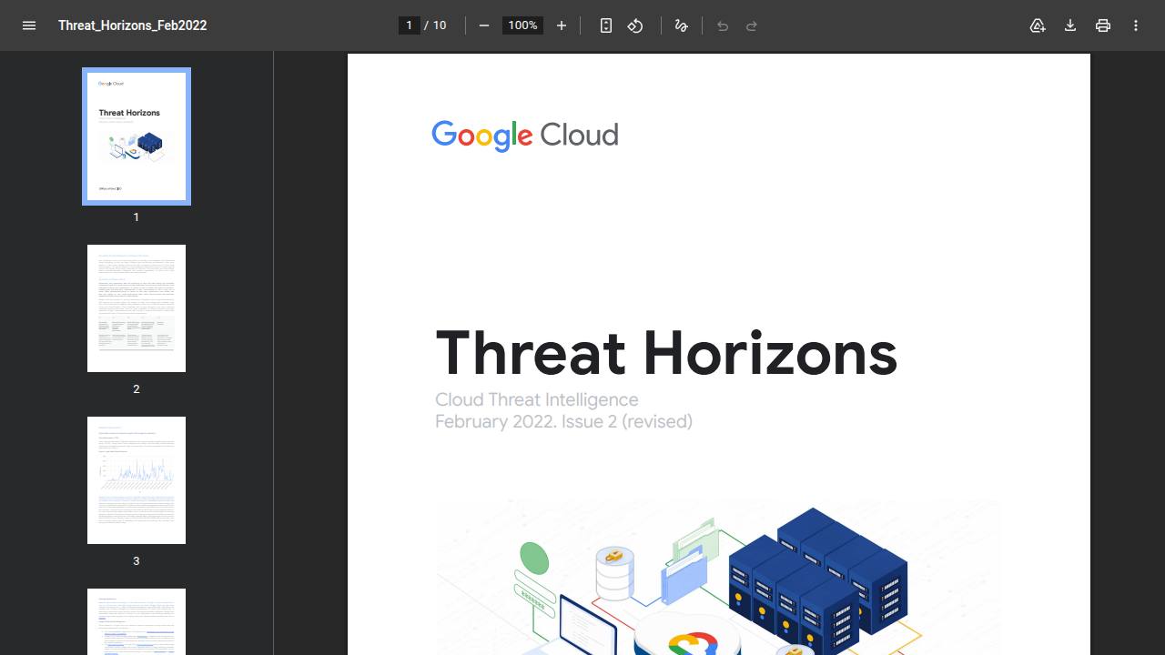Viewport: 1165px width, 655px height.
Task: Edit the current page number field
Action: [x=410, y=25]
